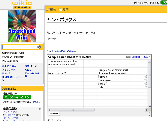Click the Community panel header
The image size is (167, 121).
[22, 88]
